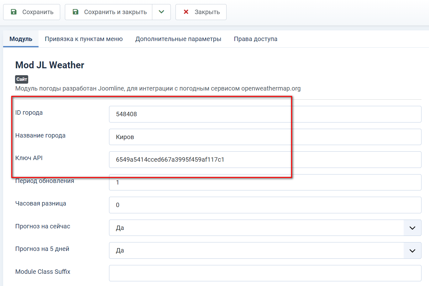Go to the 'Права доступа' tab
The height and width of the screenshot is (286, 429).
pos(255,39)
